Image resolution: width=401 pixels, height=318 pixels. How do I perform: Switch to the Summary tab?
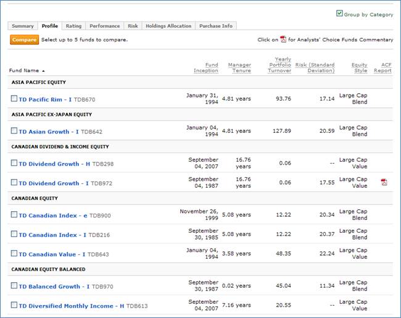pos(23,26)
